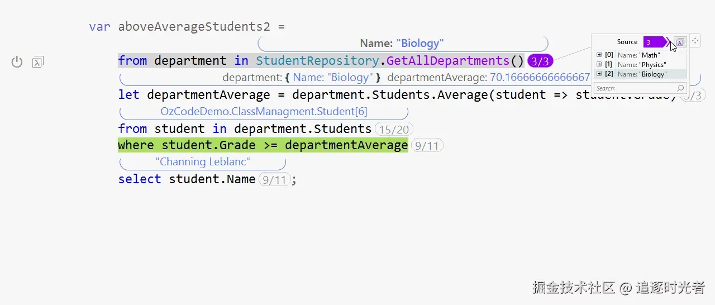The width and height of the screenshot is (715, 305).
Task: Click the OzCodeDemo.ClassManagment.Student[6] bubble
Action: 264,112
